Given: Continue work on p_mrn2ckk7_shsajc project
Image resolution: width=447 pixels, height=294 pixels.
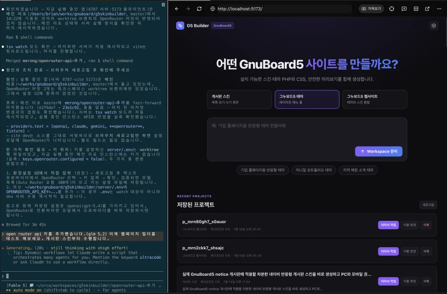Looking at the screenshot, I should (x=388, y=251).
